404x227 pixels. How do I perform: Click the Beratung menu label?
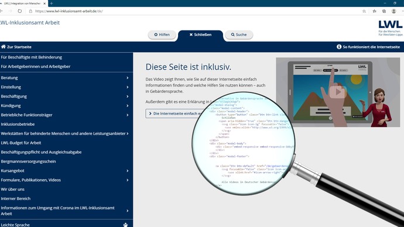9,78
